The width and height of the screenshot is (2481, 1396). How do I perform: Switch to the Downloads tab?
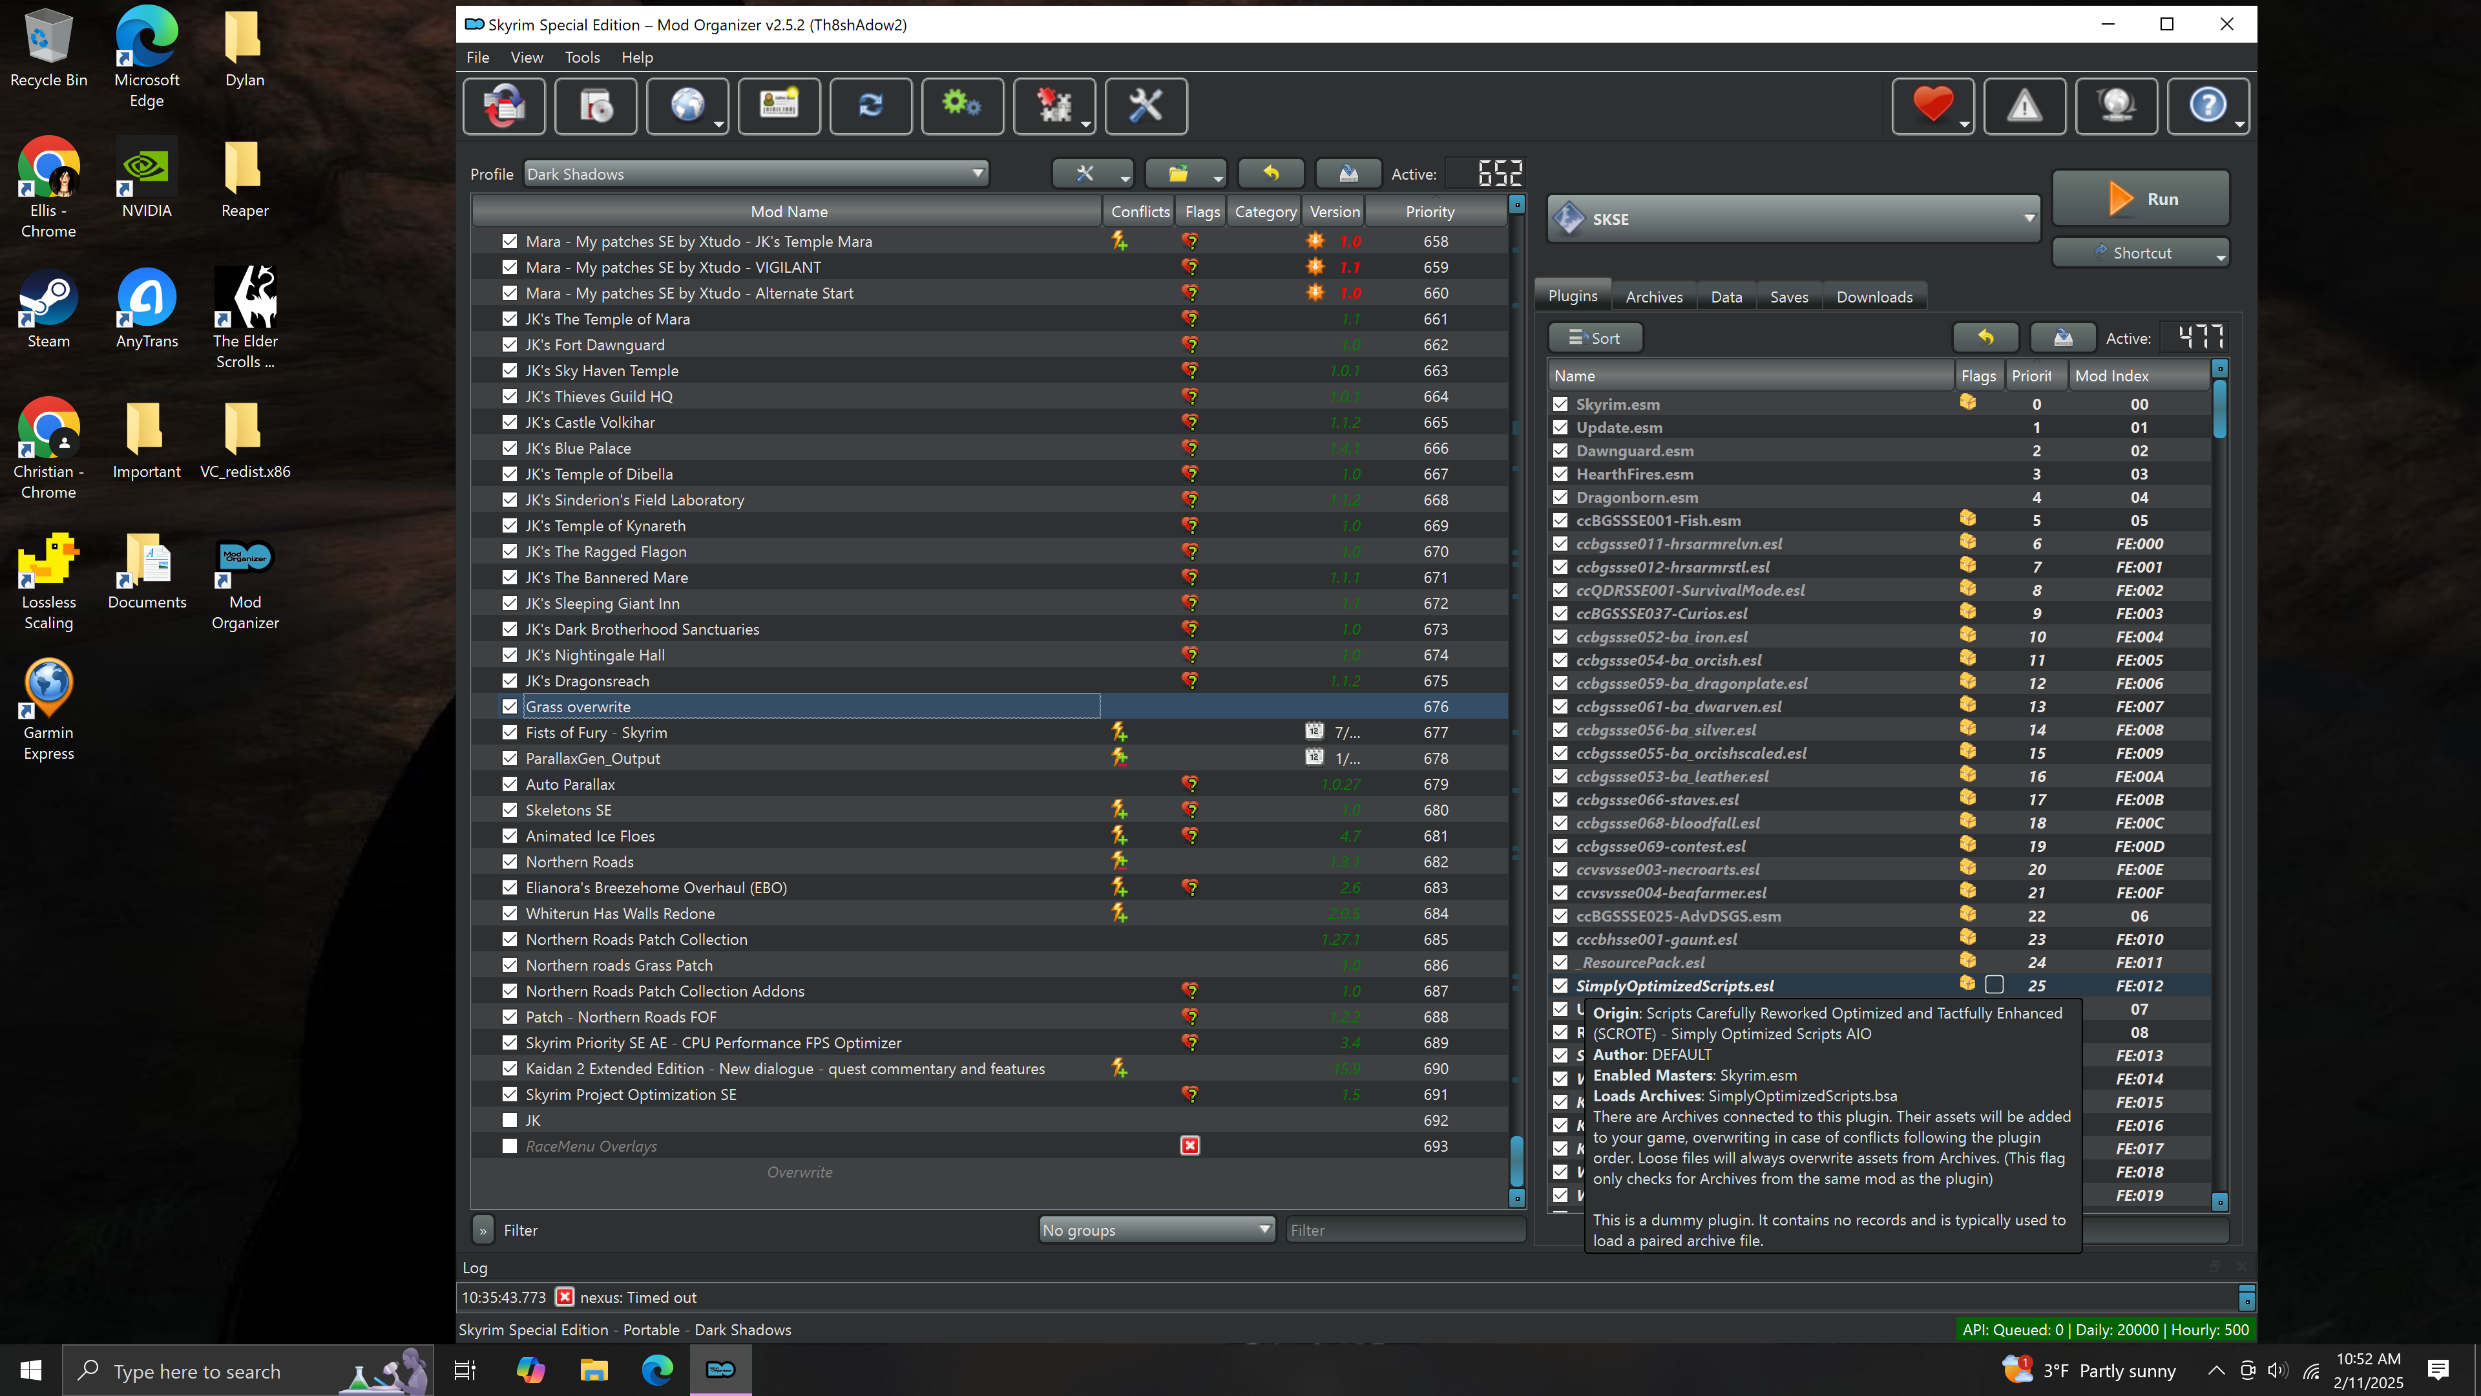(1874, 297)
